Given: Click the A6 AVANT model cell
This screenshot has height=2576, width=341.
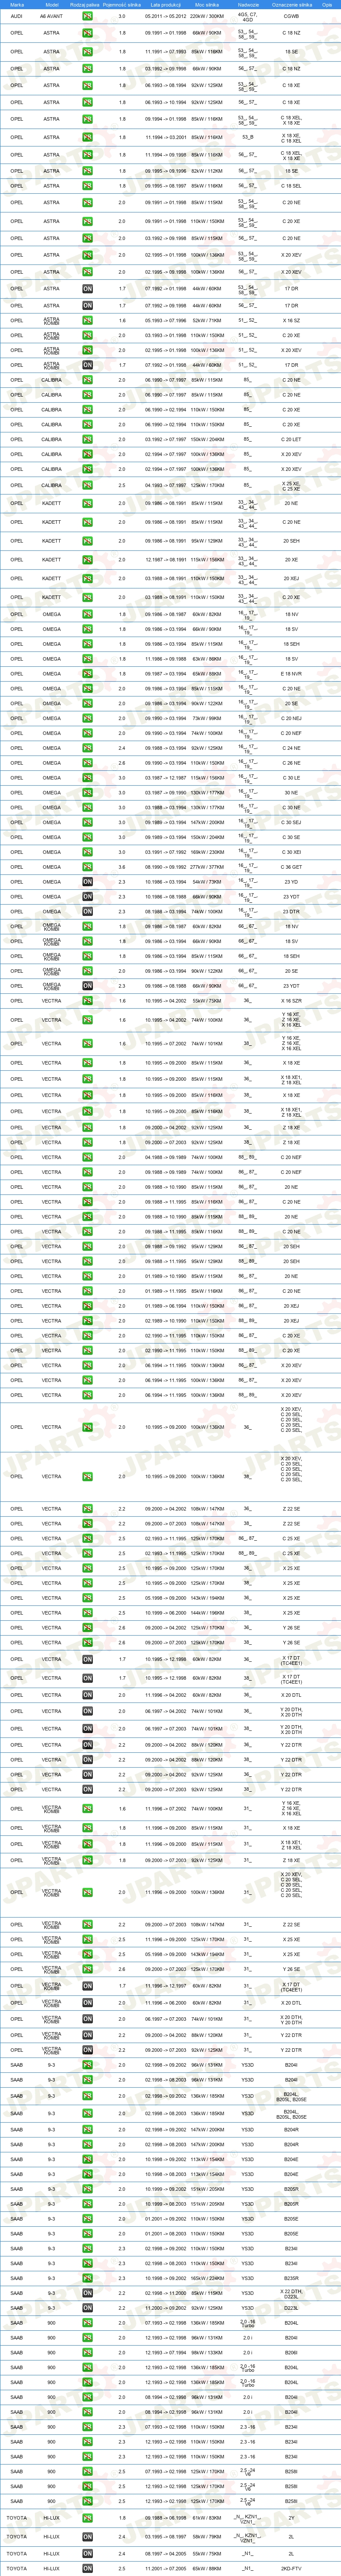Looking at the screenshot, I should click(52, 16).
